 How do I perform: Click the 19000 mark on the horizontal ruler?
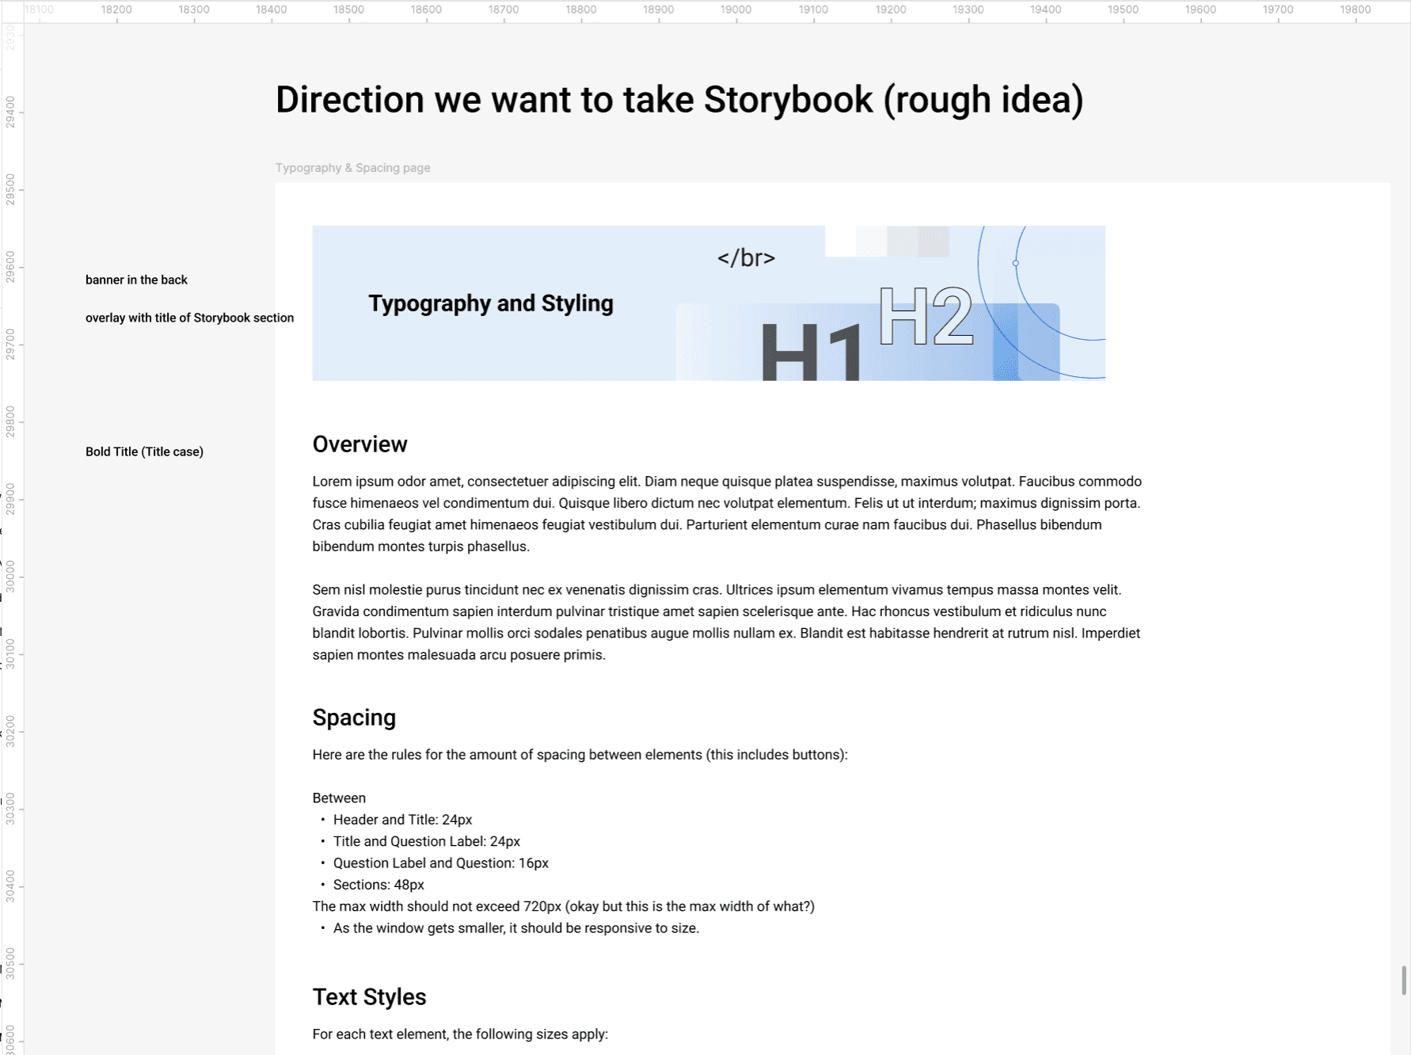pyautogui.click(x=736, y=10)
